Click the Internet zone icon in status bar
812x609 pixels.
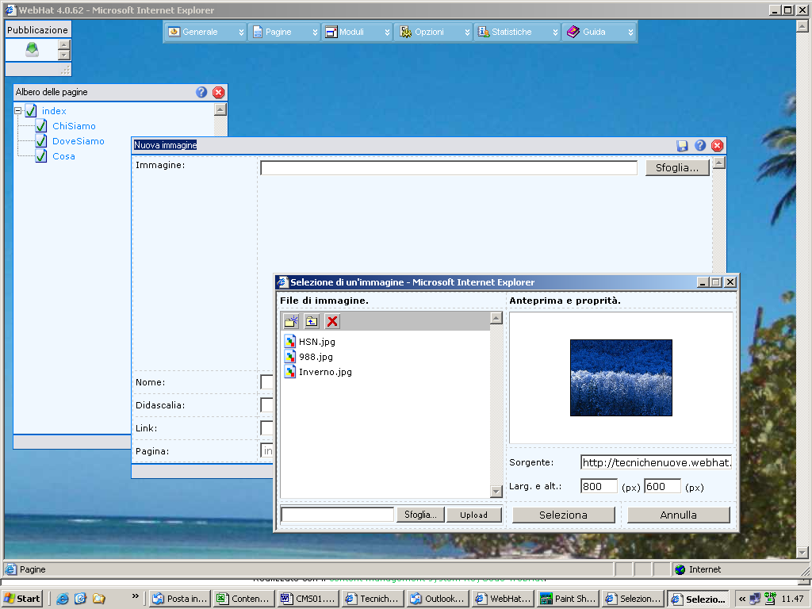680,569
